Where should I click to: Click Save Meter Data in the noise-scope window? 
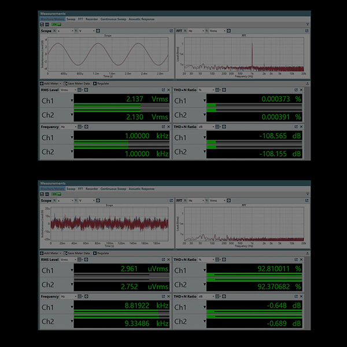tap(78, 253)
